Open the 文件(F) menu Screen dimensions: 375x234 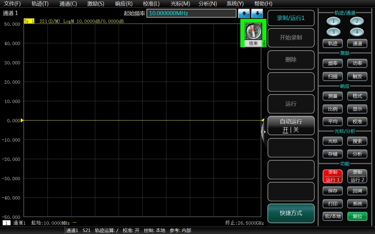[12, 4]
